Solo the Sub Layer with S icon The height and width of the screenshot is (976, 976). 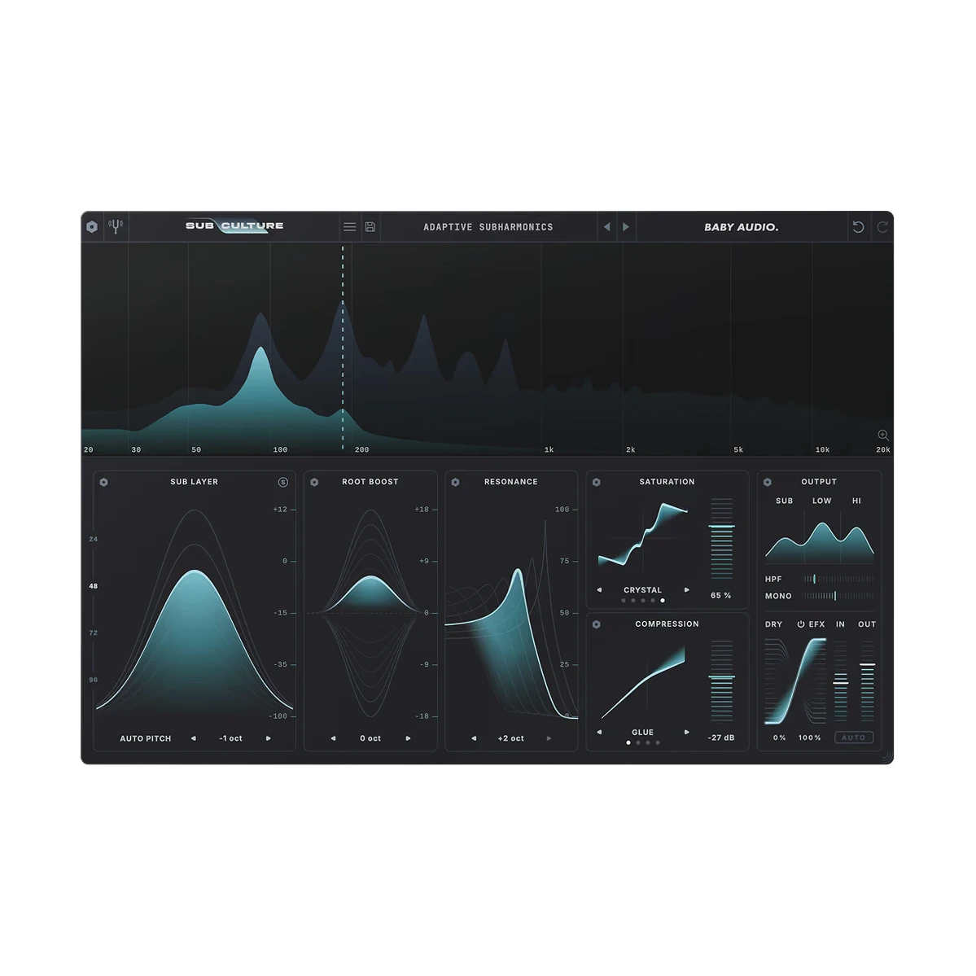[x=282, y=483]
